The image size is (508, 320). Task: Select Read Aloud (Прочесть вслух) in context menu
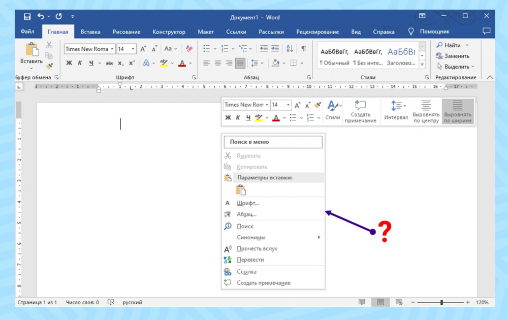(257, 249)
